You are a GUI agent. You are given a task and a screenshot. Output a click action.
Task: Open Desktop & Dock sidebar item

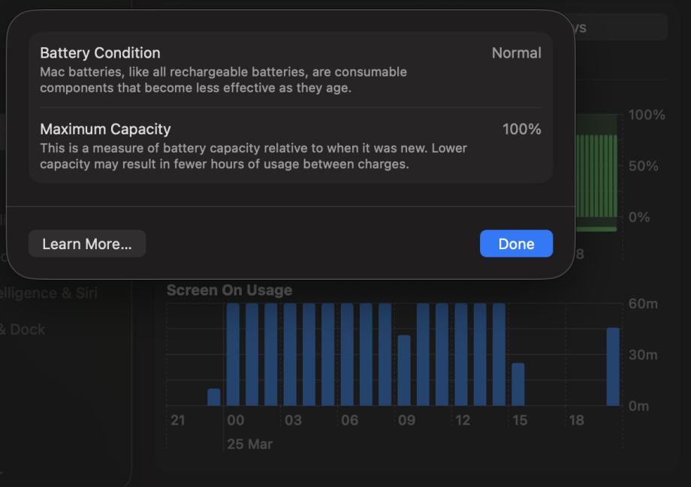click(23, 329)
